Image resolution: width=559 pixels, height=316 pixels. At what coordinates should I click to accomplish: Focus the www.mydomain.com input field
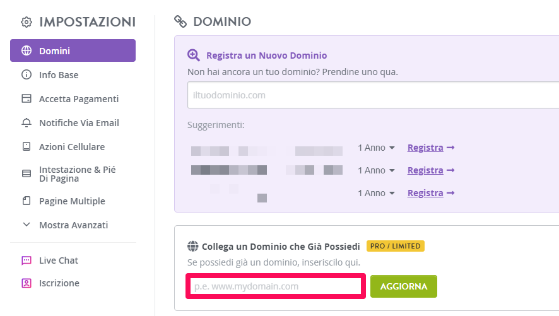276,286
